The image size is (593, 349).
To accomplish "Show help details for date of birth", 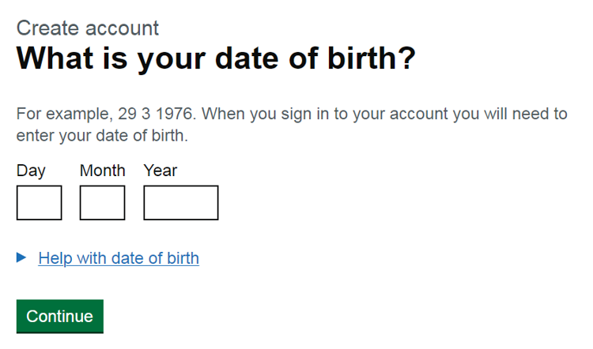I will pyautogui.click(x=119, y=258).
